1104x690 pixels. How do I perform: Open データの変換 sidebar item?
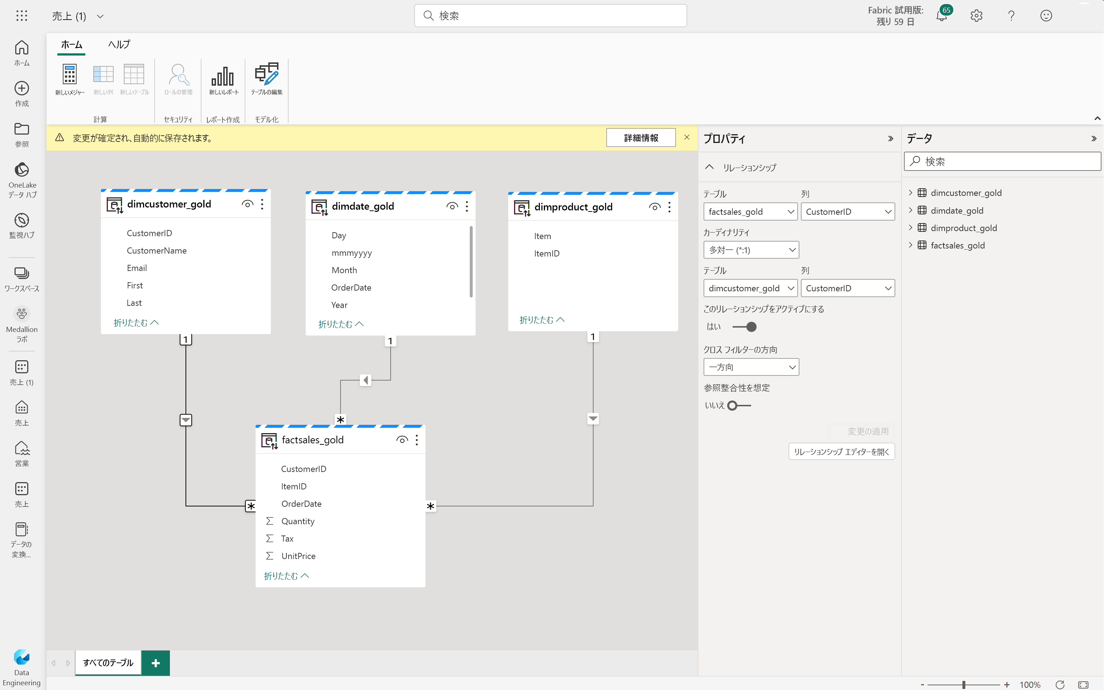21,540
